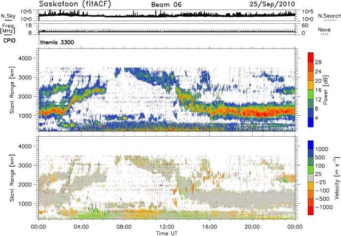Click the red bottom segment of Velocity colorbar

click(x=311, y=211)
